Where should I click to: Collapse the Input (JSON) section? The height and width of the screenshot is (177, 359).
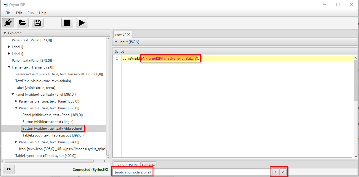116,42
